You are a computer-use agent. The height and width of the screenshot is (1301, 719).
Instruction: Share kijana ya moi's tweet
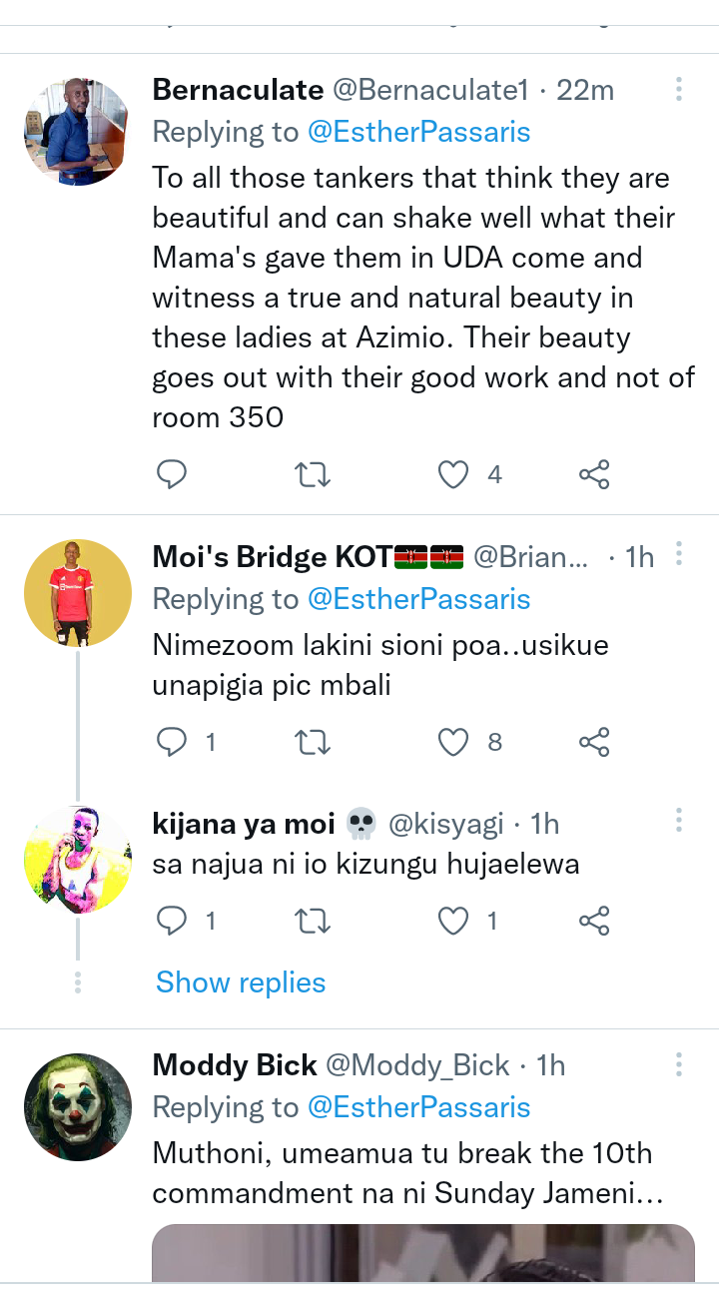coord(594,920)
